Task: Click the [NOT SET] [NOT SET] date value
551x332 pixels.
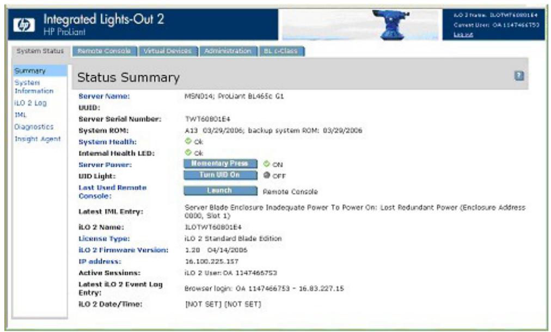Action: pos(223,304)
